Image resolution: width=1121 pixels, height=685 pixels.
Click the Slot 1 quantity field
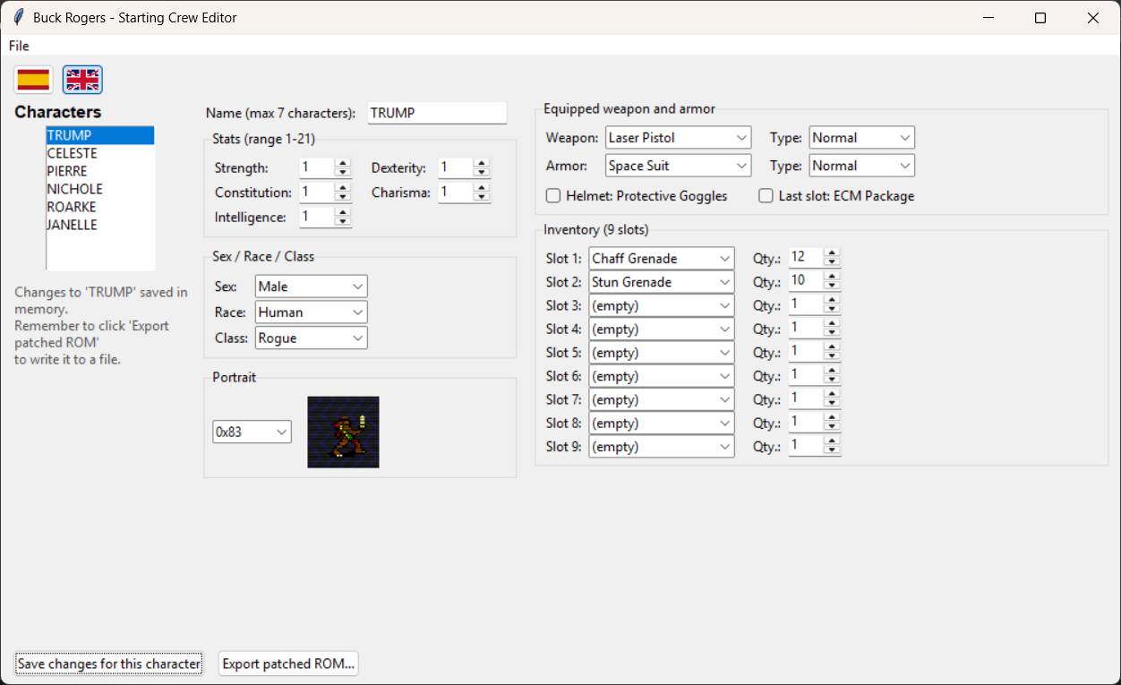tap(807, 258)
